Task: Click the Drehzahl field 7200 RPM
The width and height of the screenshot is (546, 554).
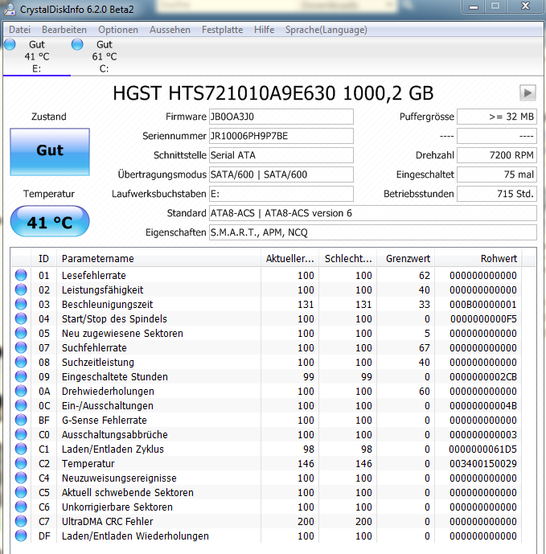Action: (x=497, y=155)
